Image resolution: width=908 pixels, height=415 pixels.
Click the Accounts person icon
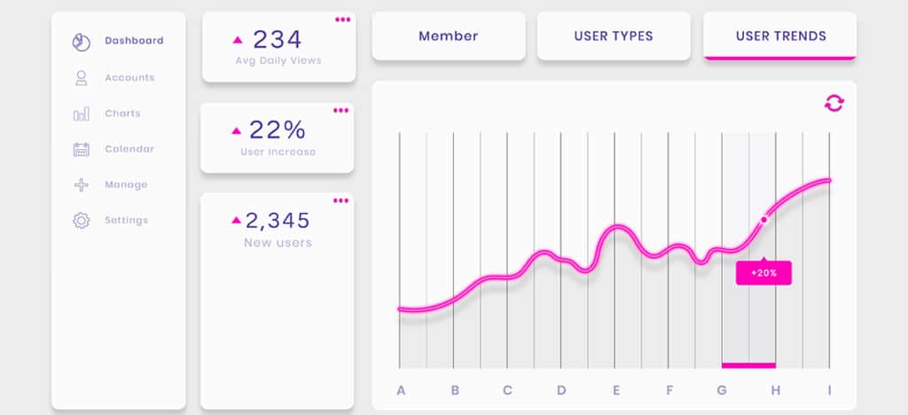click(81, 78)
